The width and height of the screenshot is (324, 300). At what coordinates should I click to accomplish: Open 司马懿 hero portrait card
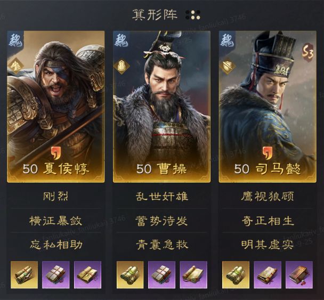click(268, 107)
